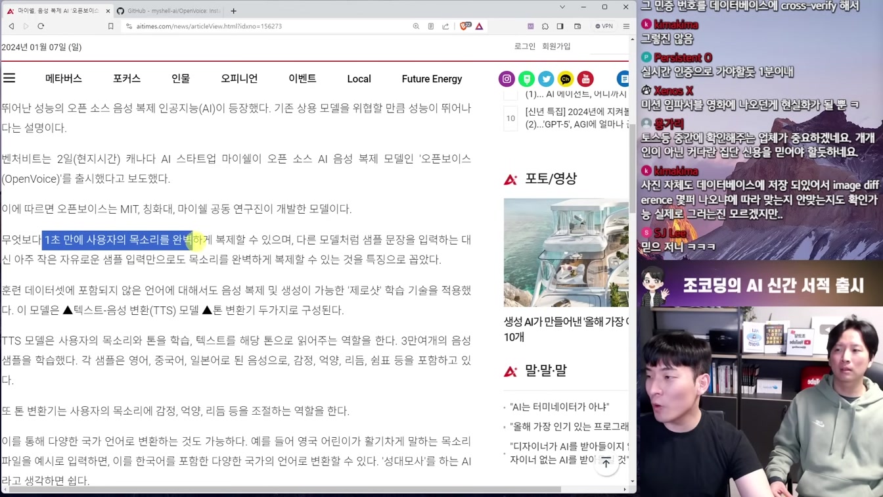Click the sentence mentioning 'MIT, 칭화대, 마이쉘'

click(177, 209)
